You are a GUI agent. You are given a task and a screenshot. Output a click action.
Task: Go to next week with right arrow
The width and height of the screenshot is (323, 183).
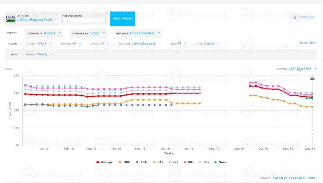(317, 178)
